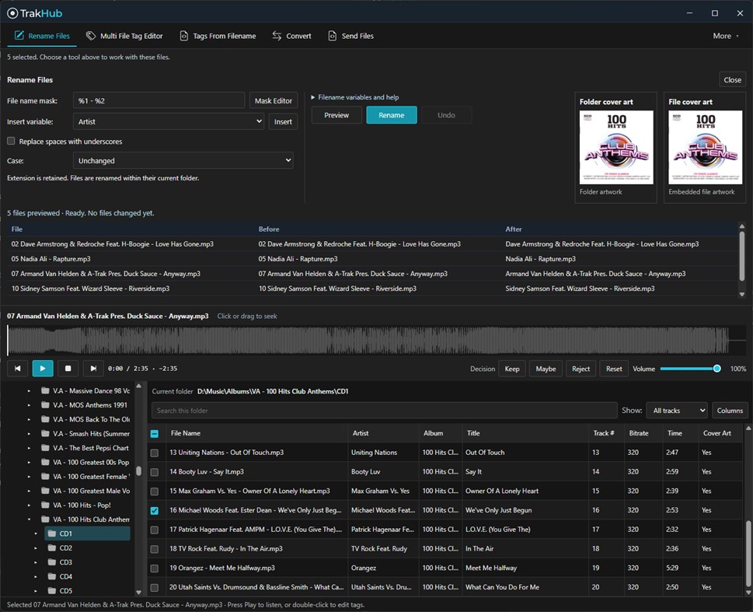Mark track decision as Keep
Screen dimensions: 753x612
pos(512,369)
